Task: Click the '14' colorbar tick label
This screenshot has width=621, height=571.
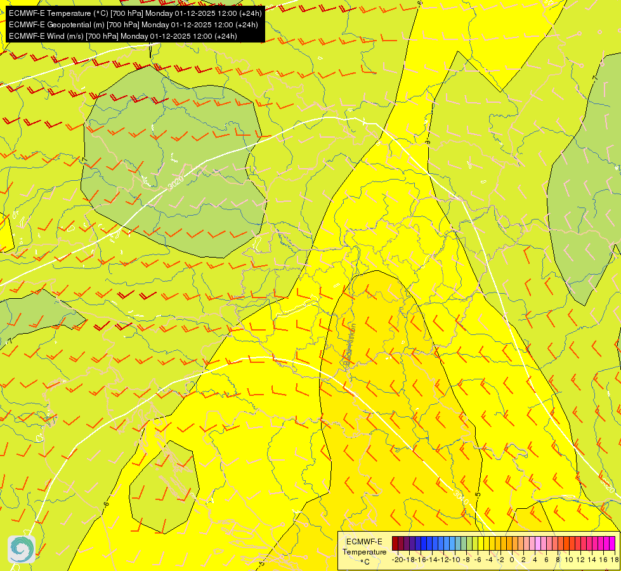Action: (x=592, y=560)
